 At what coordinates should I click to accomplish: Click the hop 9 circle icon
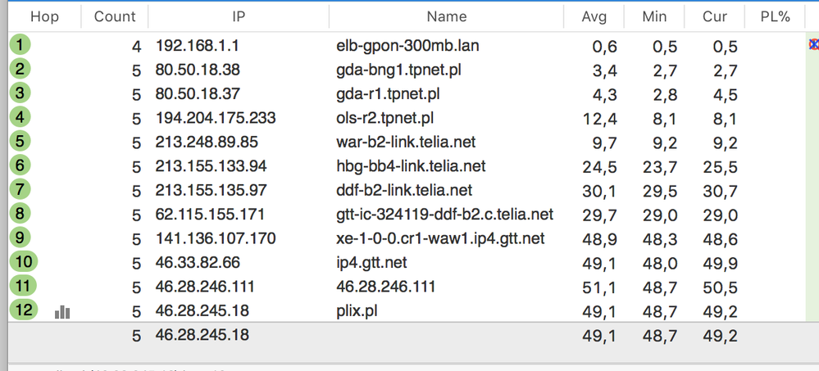click(x=20, y=238)
